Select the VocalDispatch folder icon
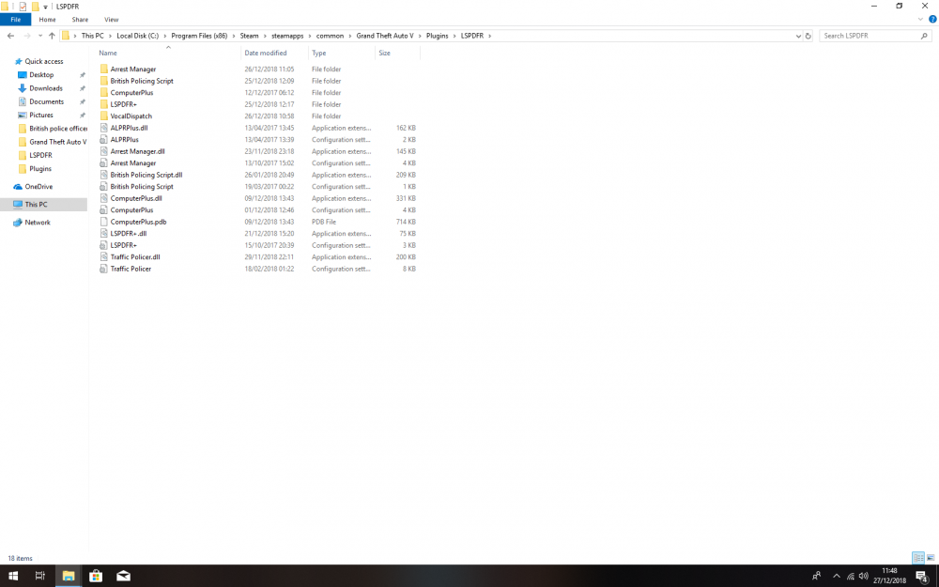 [x=104, y=116]
